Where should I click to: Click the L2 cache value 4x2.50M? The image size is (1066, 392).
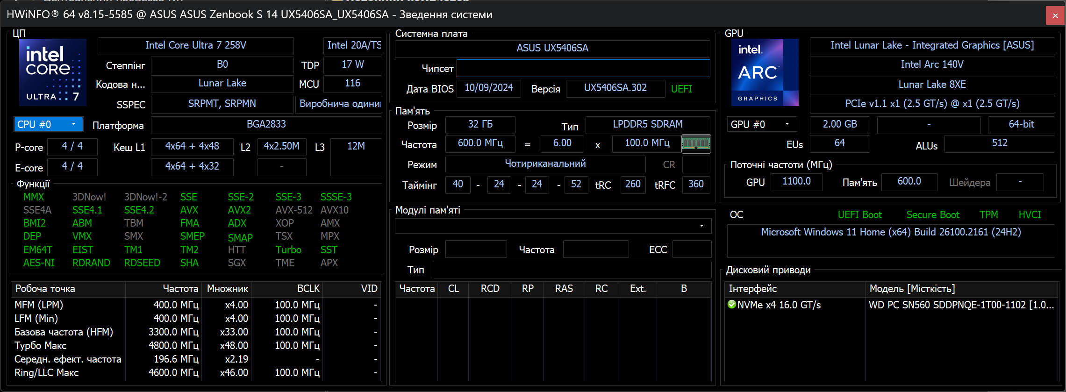coord(282,146)
